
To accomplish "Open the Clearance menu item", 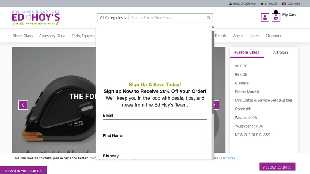I will point(274,36).
